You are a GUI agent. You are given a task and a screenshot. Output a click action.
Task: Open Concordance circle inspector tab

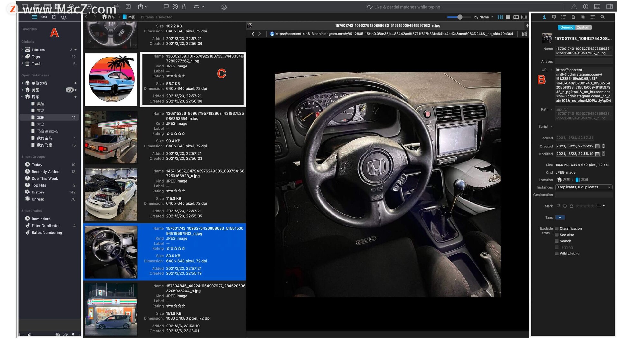[x=583, y=17]
